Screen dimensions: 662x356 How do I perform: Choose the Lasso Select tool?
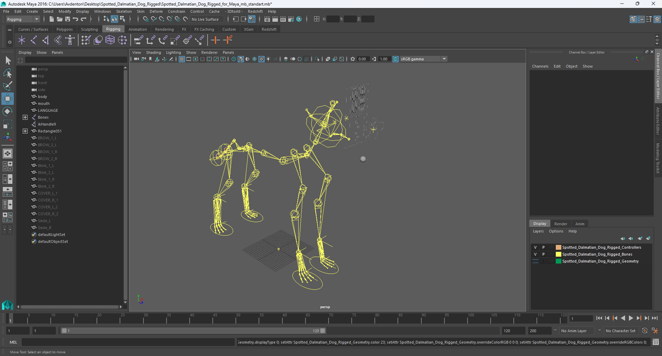coord(8,73)
